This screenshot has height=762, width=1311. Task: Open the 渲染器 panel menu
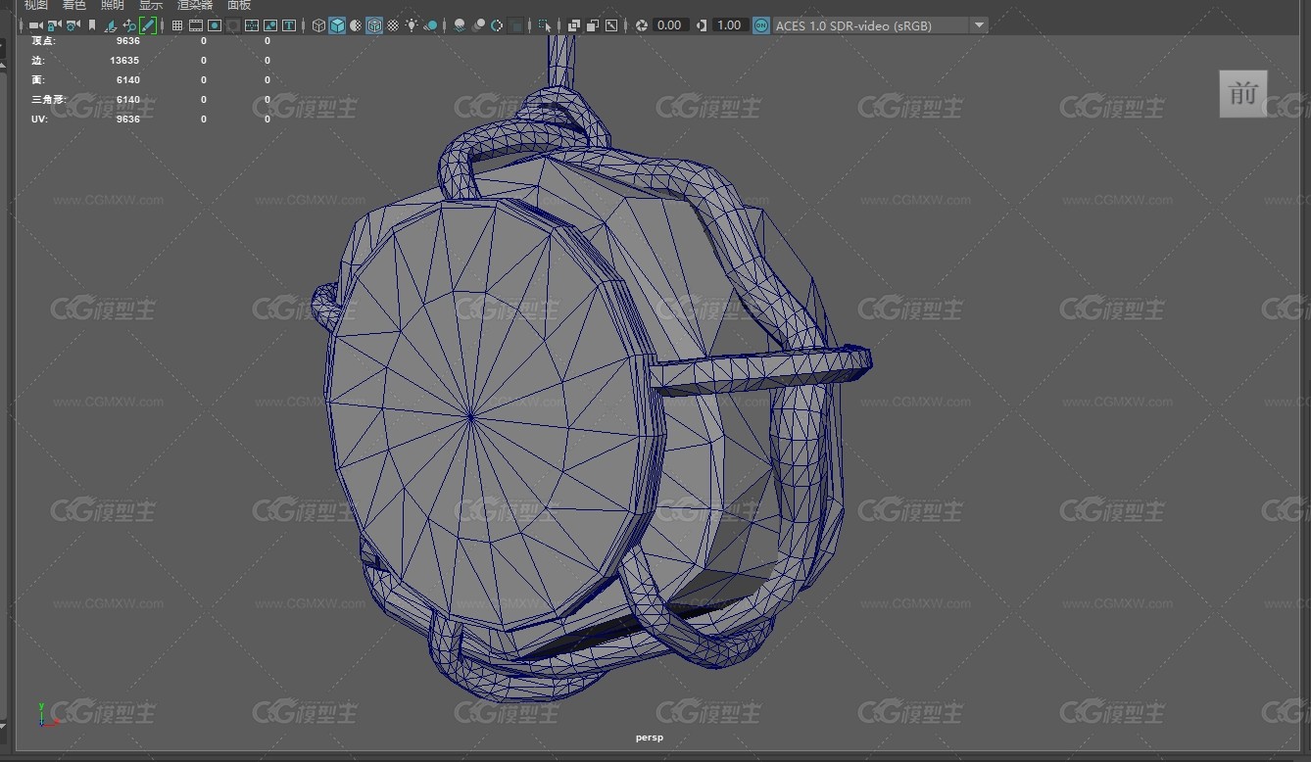(x=195, y=5)
